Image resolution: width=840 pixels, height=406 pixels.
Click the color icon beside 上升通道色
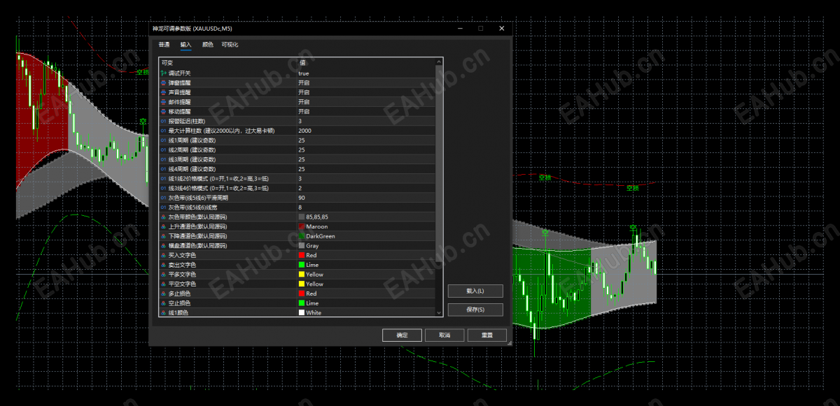coord(164,226)
